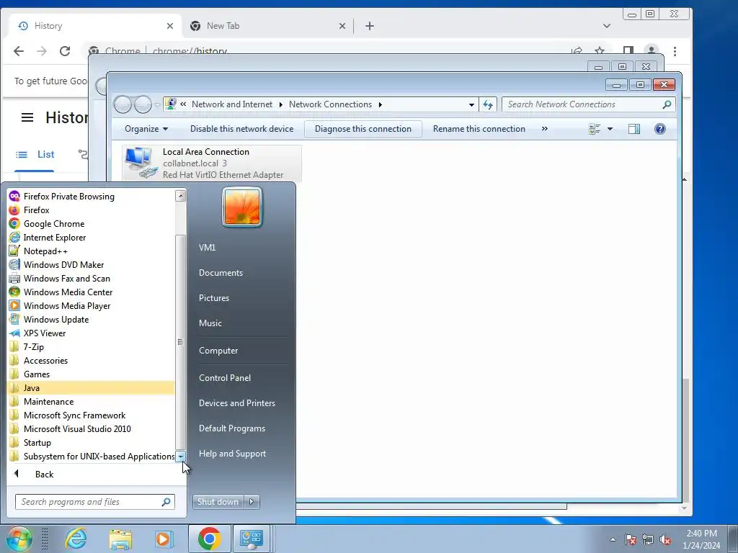This screenshot has width=738, height=553.
Task: Toggle the preview pane icon
Action: 634,129
